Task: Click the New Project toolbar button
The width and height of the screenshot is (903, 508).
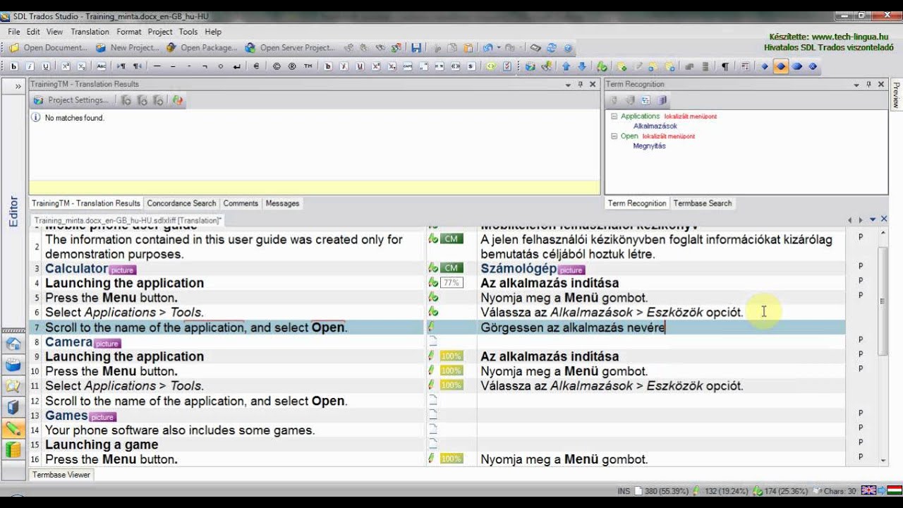Action: 128,48
